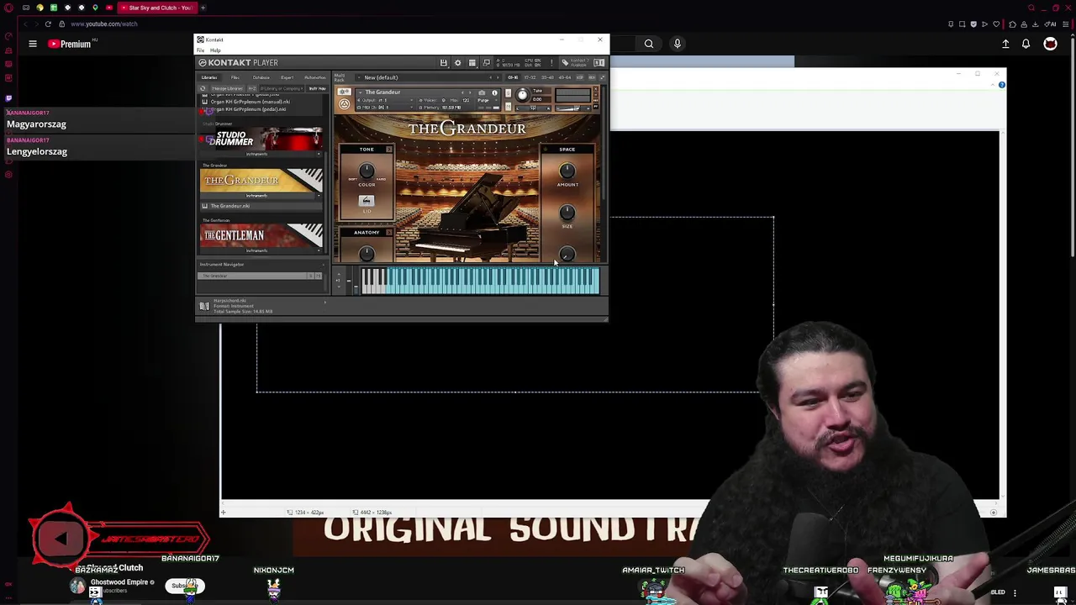Click the YouTube search icon

[649, 44]
